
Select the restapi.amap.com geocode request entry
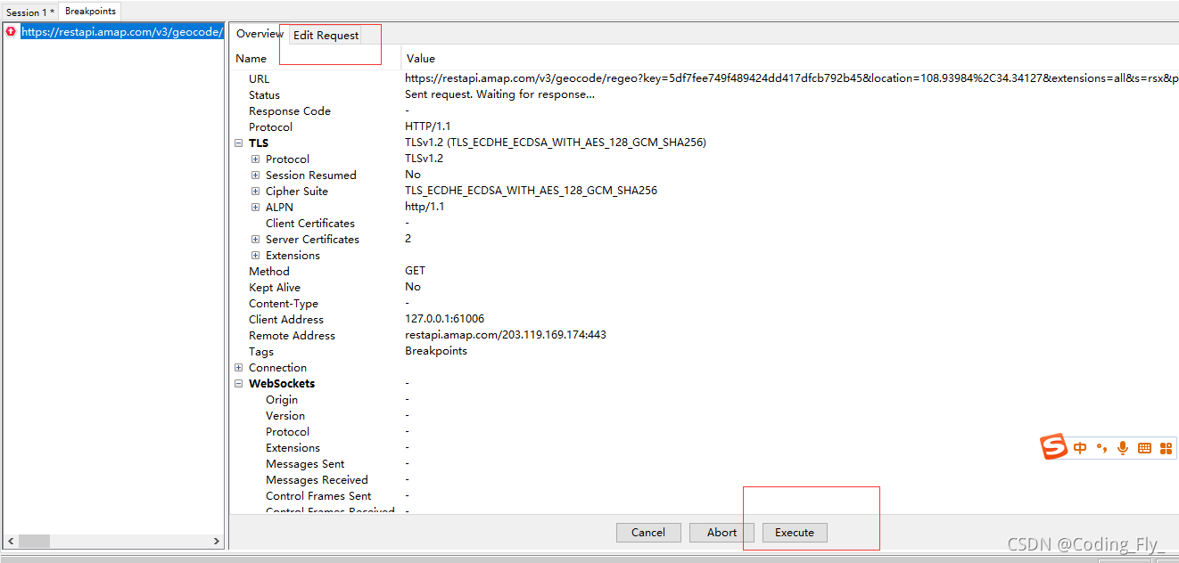[x=122, y=31]
